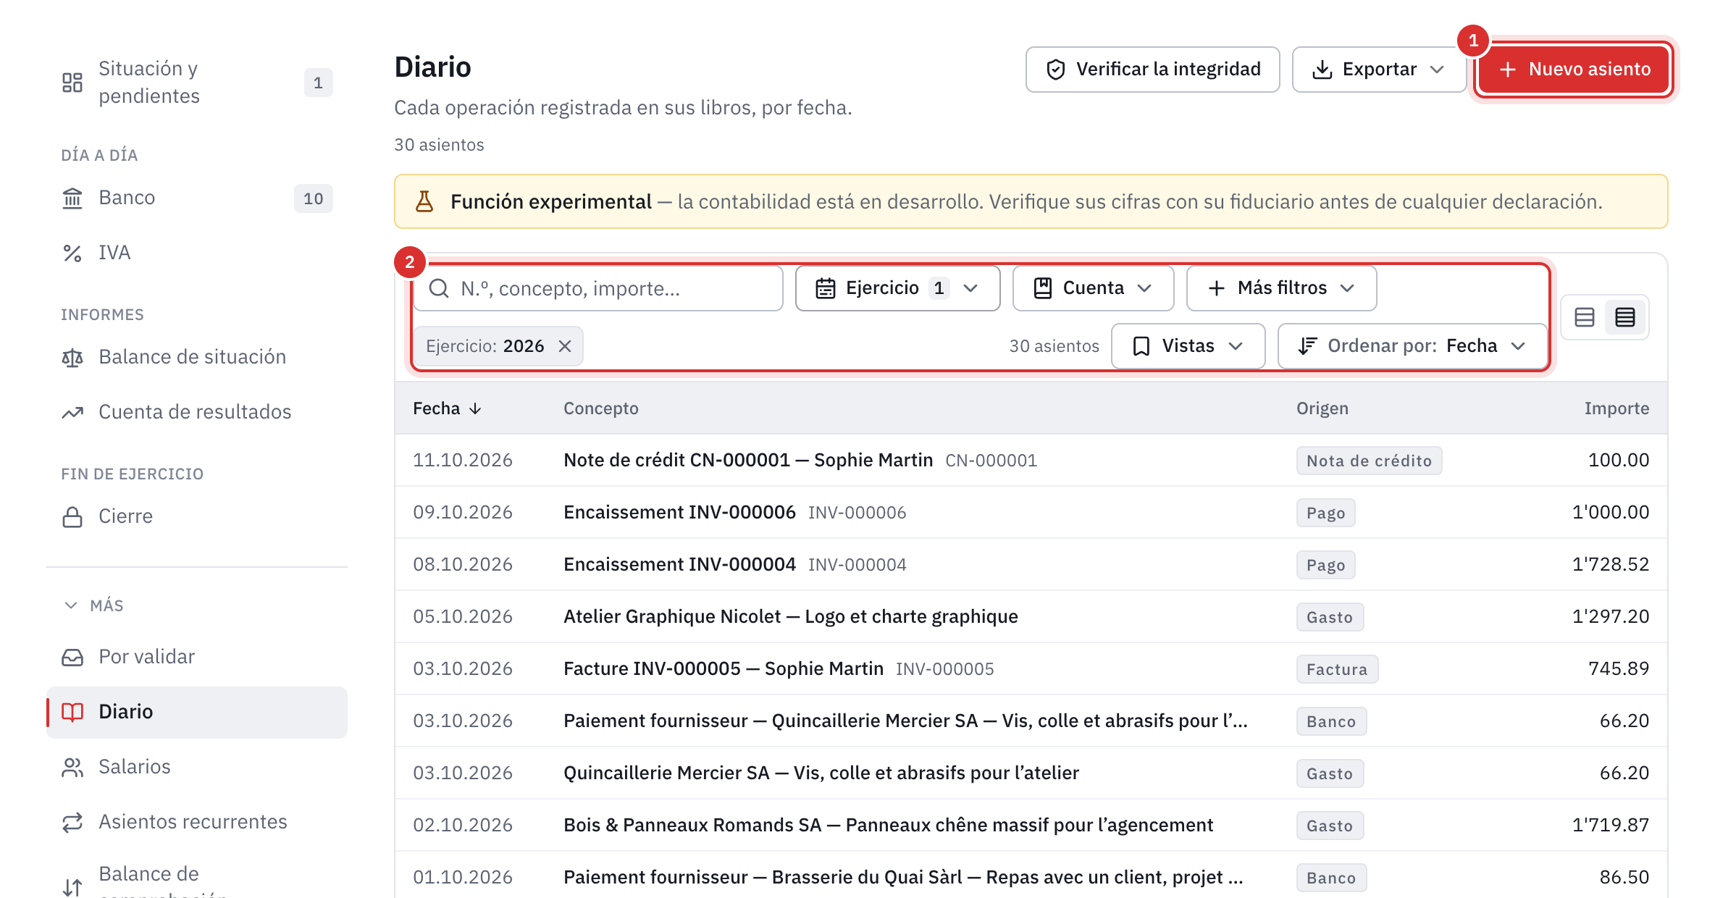Image resolution: width=1715 pixels, height=898 pixels.
Task: Open Asientos recurrentes in sidebar
Action: (x=197, y=822)
